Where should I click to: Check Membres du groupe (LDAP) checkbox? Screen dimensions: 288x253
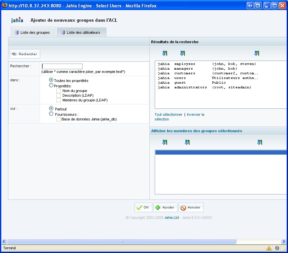pos(58,100)
